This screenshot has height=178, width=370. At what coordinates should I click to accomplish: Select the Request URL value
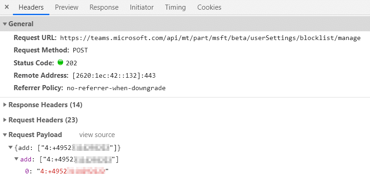coord(210,38)
